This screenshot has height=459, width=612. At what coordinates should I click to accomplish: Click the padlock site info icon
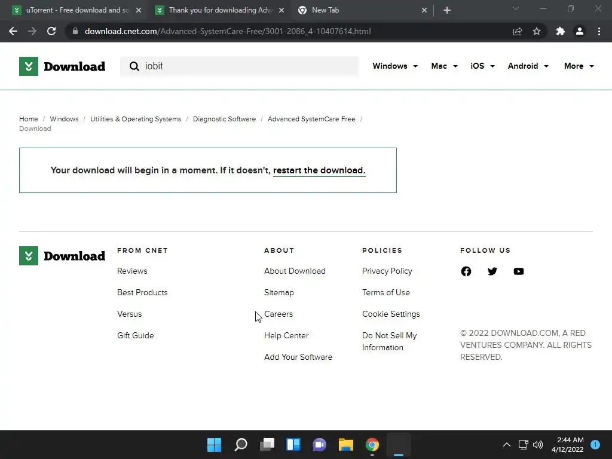[75, 31]
